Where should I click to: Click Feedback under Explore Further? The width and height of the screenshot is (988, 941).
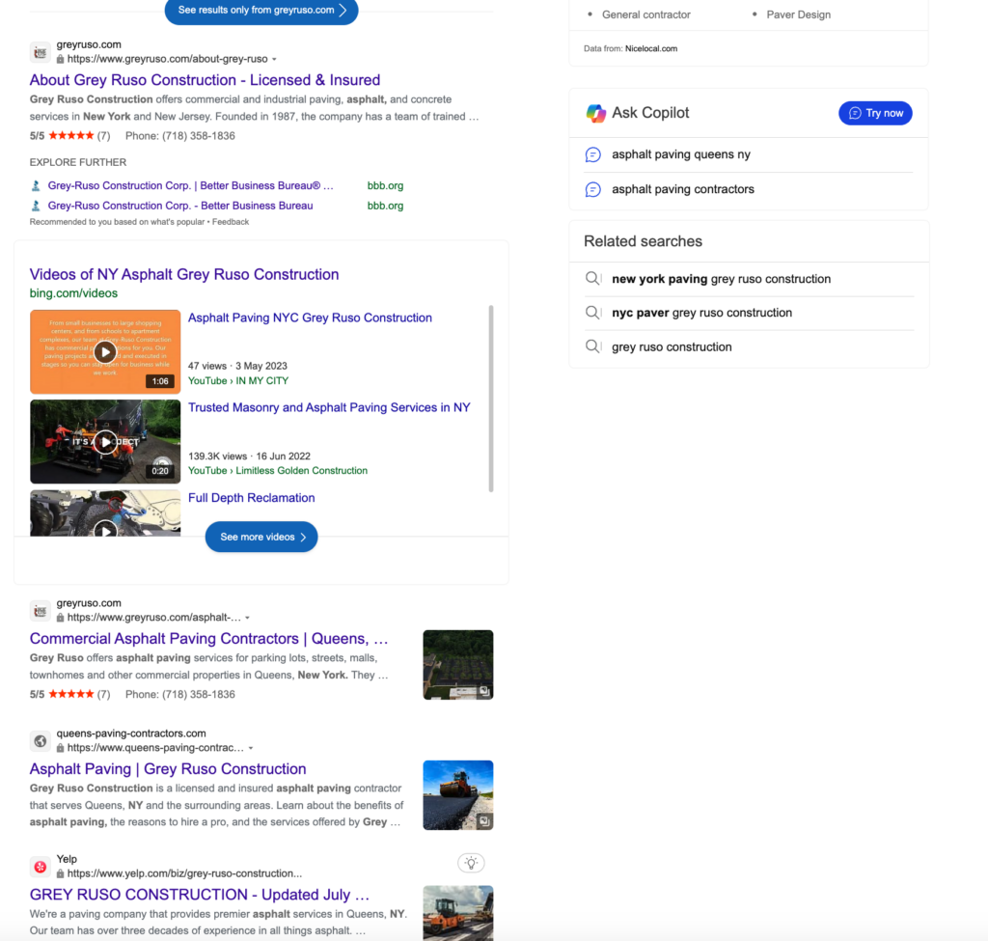231,222
